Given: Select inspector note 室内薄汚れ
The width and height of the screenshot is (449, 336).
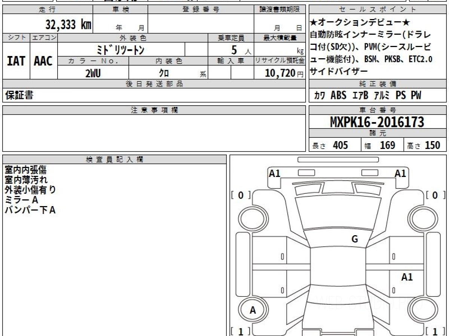Looking at the screenshot, I should pos(26,180).
